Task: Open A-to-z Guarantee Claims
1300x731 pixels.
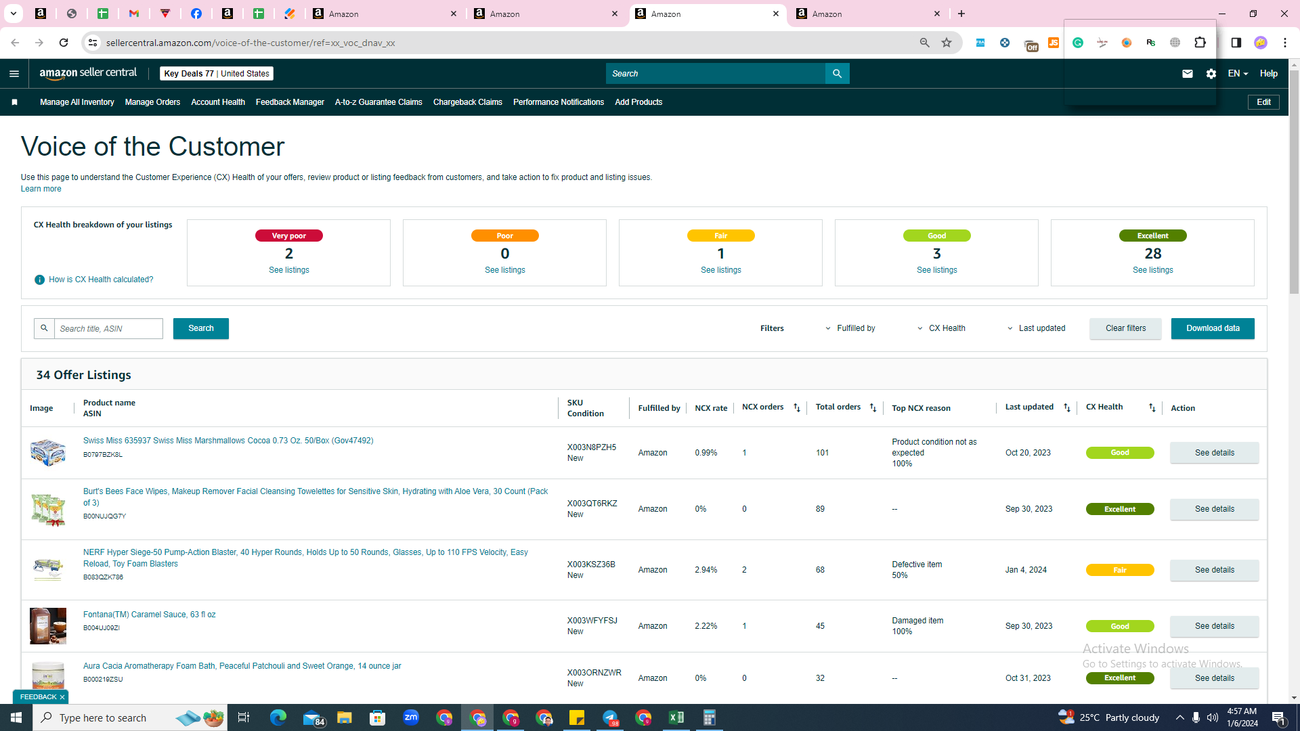Action: (378, 102)
